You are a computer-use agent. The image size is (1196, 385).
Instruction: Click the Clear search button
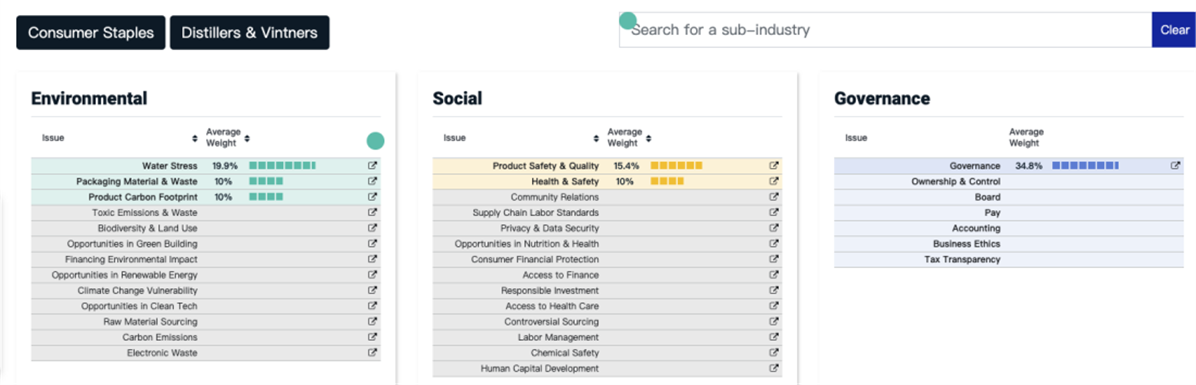point(1174,30)
